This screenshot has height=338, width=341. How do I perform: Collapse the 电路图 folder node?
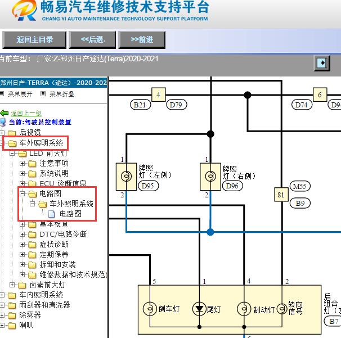point(22,193)
